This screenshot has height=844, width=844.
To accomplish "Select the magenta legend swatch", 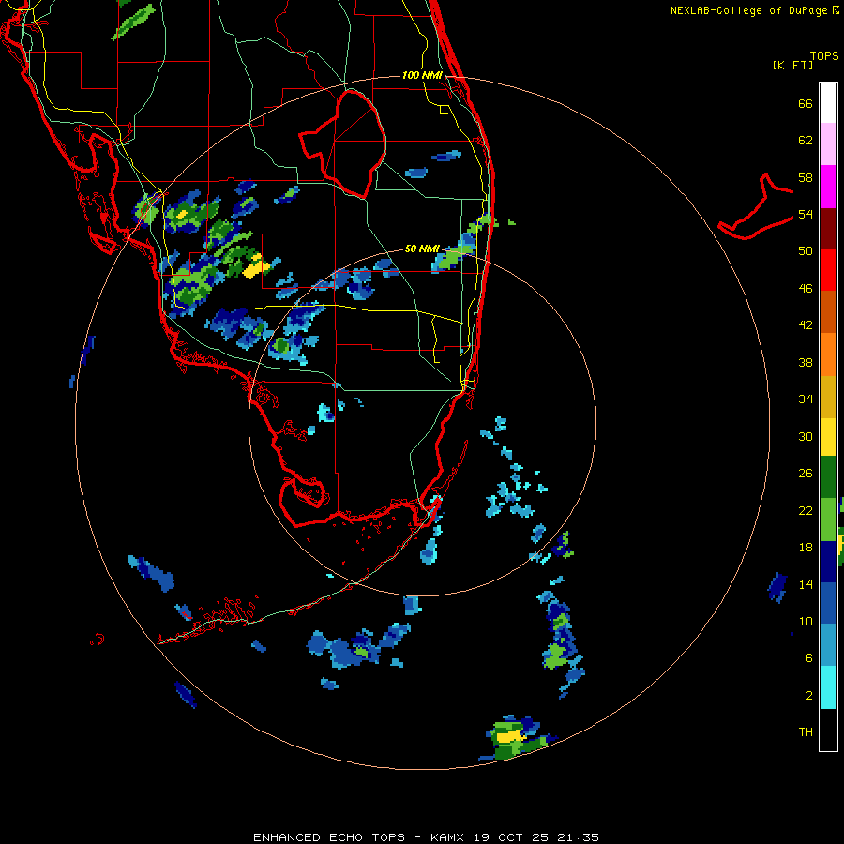I will (828, 187).
